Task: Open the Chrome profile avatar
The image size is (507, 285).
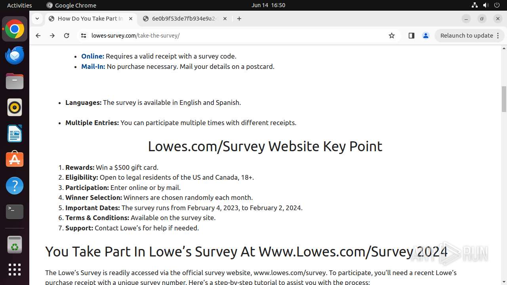Action: (426, 36)
